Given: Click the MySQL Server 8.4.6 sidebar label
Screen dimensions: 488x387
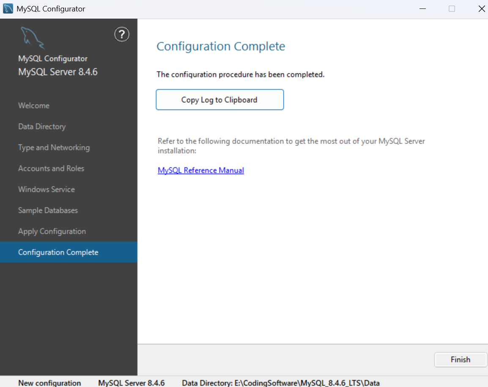Looking at the screenshot, I should click(58, 72).
